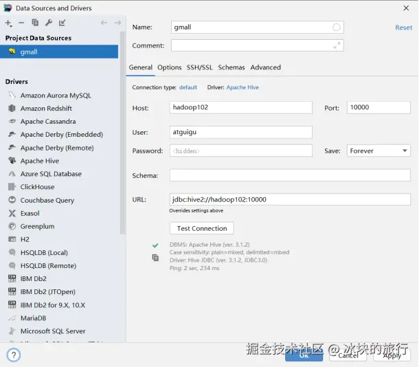Click Test Connection button
The height and width of the screenshot is (367, 419).
pyautogui.click(x=202, y=228)
